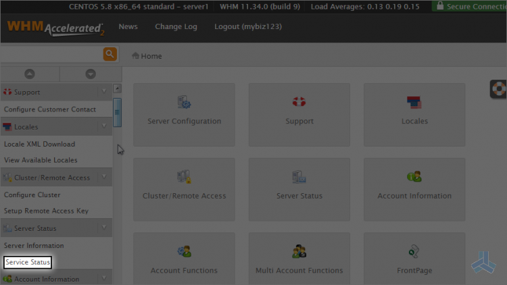Open the Account Information tile icon
Screen dimensions: 507x285
[414, 177]
